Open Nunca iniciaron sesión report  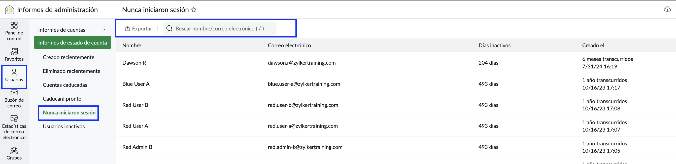point(69,113)
